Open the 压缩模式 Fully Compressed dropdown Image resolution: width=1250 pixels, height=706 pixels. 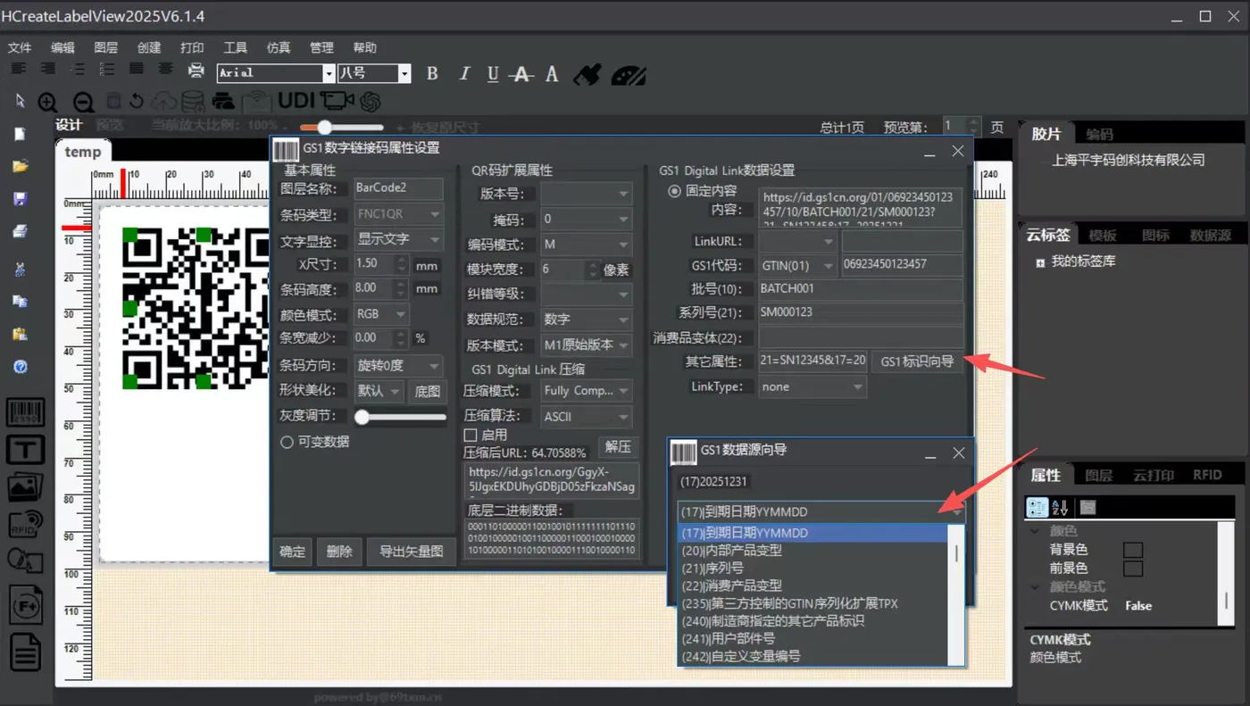click(586, 391)
